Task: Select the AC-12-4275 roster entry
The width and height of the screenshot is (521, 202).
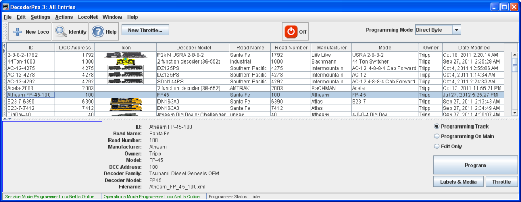Action: click(x=256, y=68)
